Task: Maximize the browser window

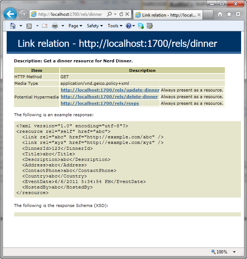Action: [222, 4]
